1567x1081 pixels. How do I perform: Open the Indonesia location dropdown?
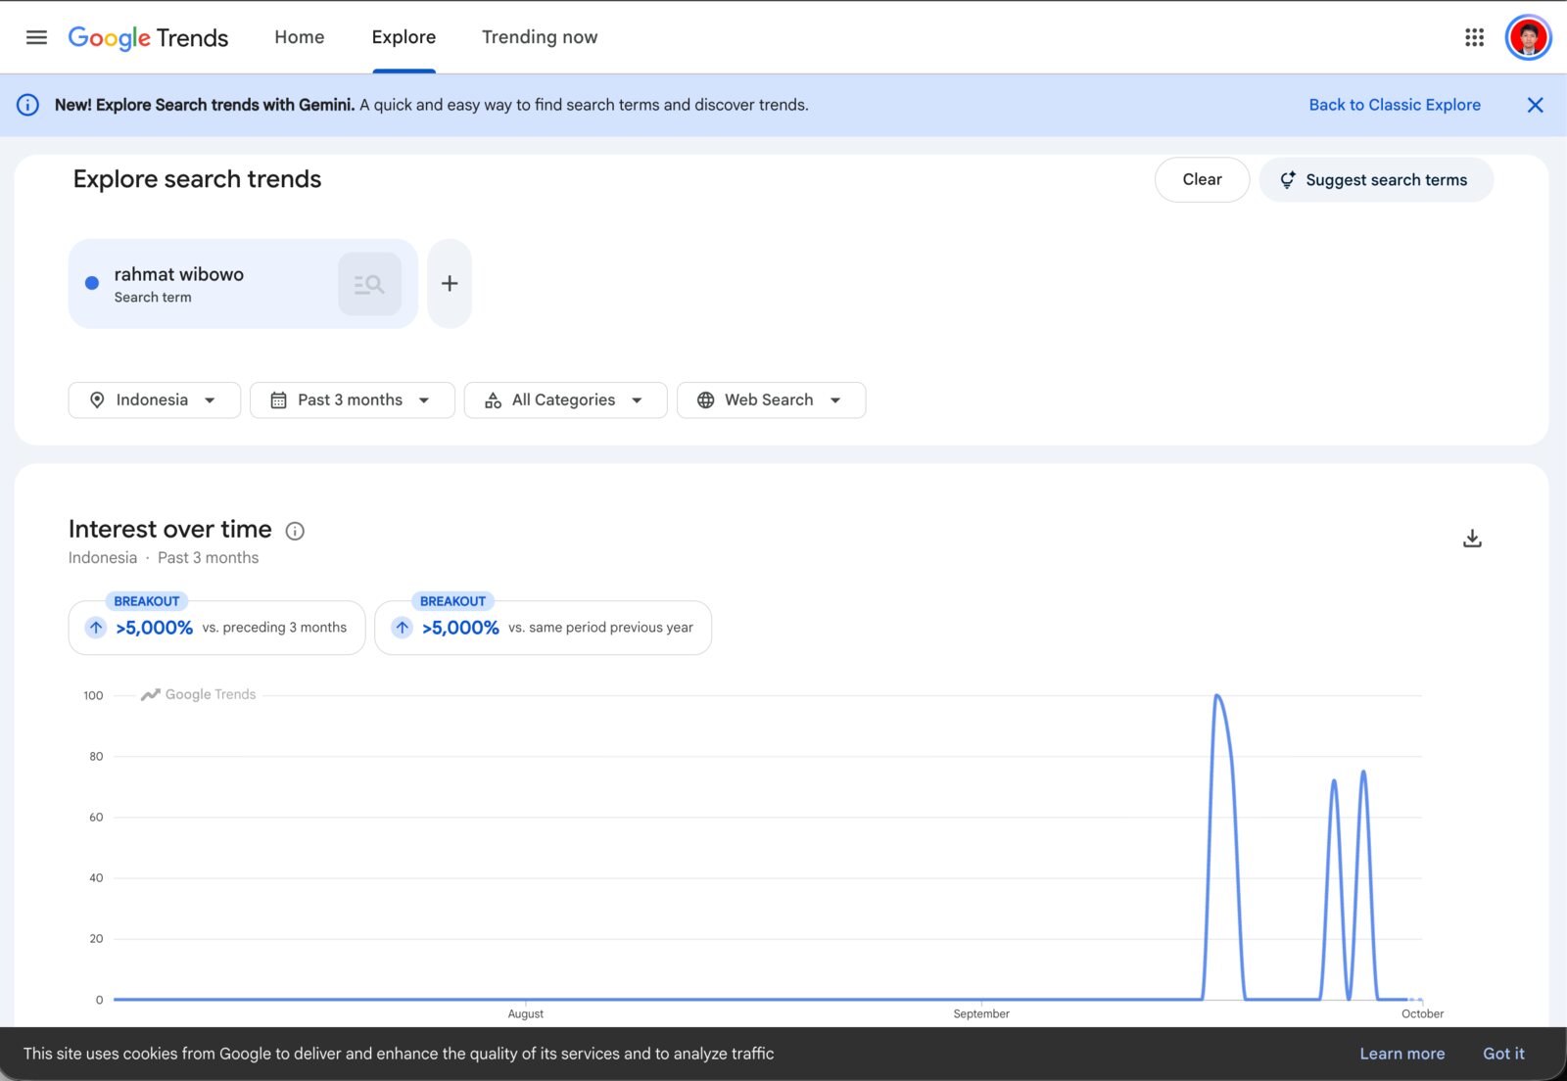tap(154, 399)
